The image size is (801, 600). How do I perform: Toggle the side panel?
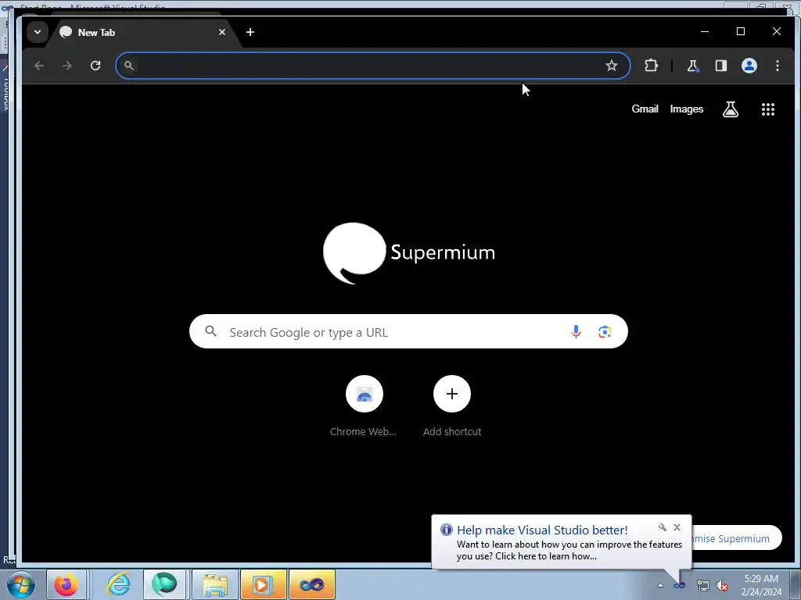point(720,66)
